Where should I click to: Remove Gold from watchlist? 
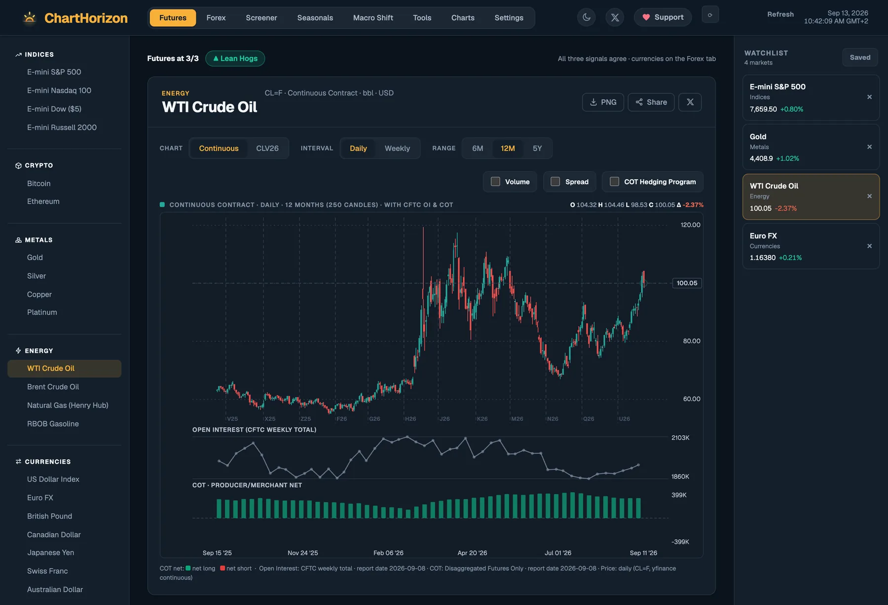(869, 147)
